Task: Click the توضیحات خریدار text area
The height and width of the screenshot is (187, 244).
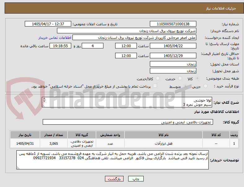Action: coord(112,160)
